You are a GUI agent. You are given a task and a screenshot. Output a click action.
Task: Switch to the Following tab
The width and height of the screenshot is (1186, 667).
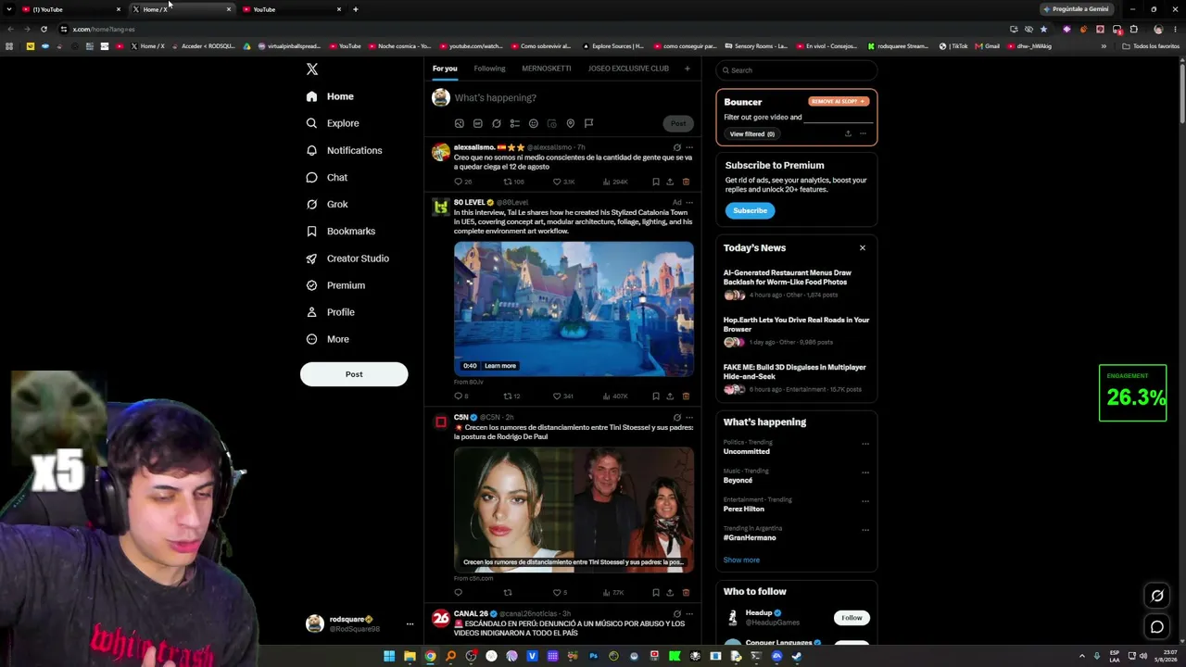click(x=489, y=69)
